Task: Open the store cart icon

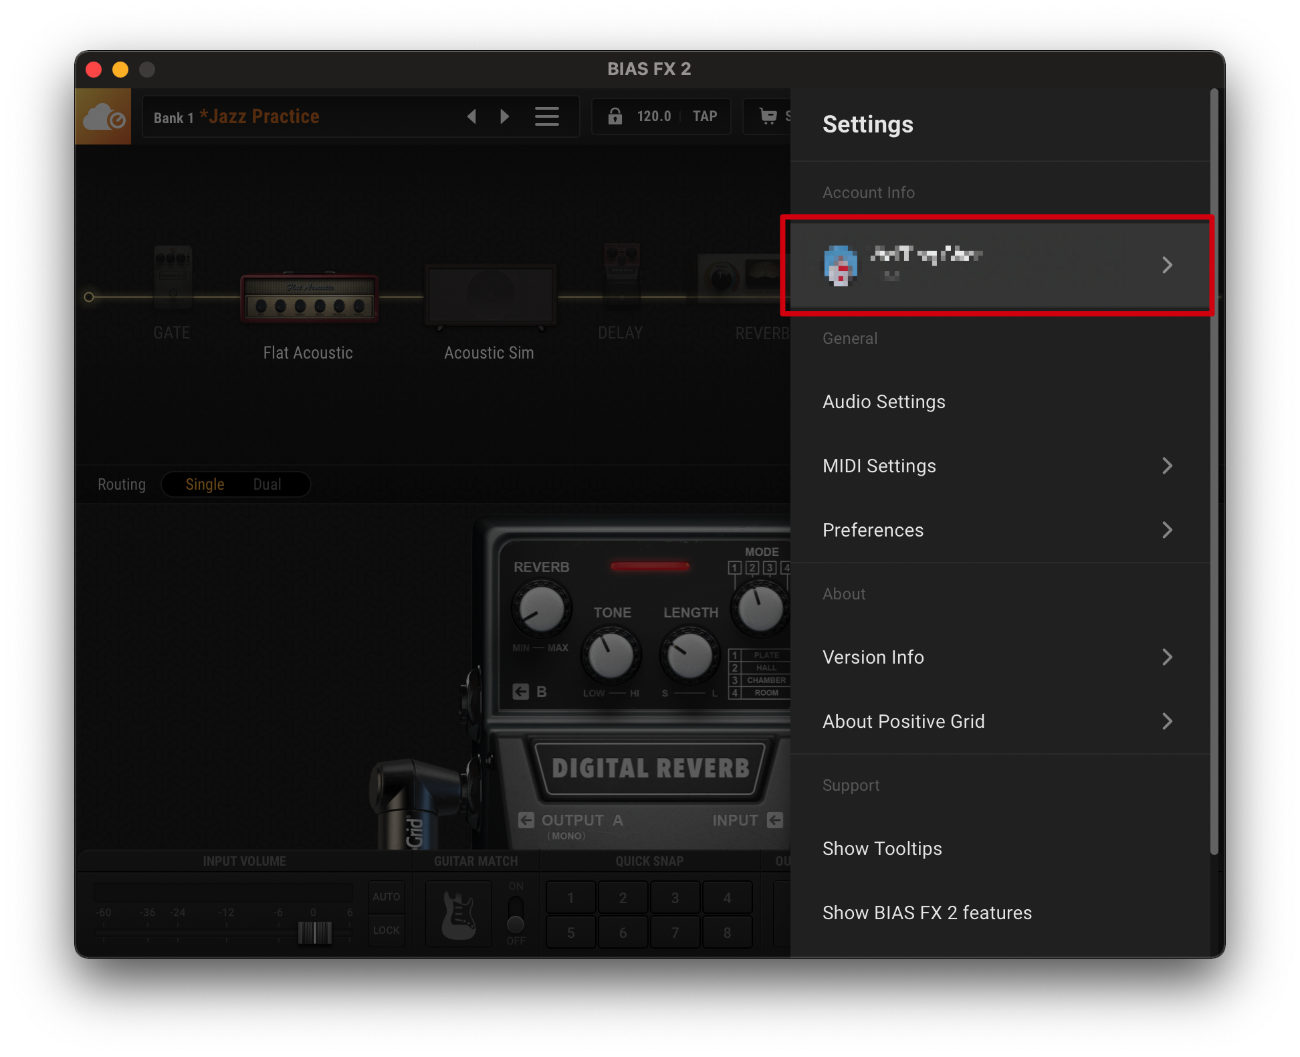Action: 768,116
